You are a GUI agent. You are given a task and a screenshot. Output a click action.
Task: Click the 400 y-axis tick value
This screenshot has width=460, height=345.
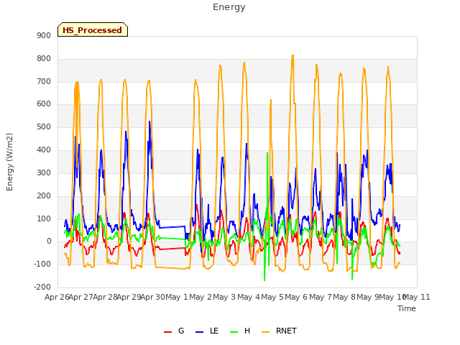pyautogui.click(x=44, y=149)
